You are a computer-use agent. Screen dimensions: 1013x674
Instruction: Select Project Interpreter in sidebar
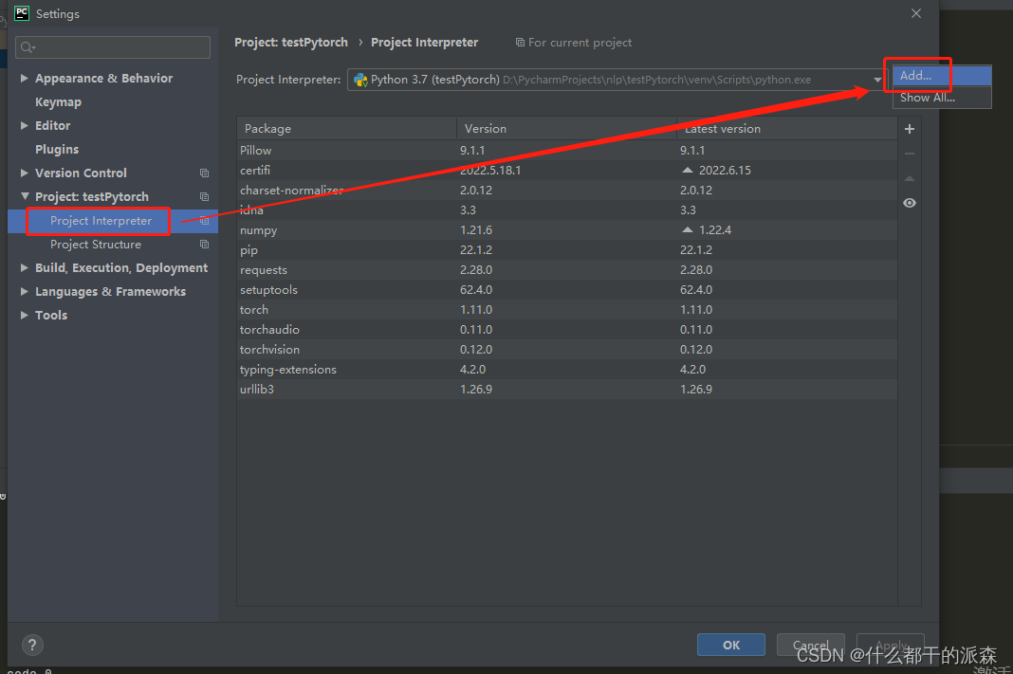(x=101, y=221)
